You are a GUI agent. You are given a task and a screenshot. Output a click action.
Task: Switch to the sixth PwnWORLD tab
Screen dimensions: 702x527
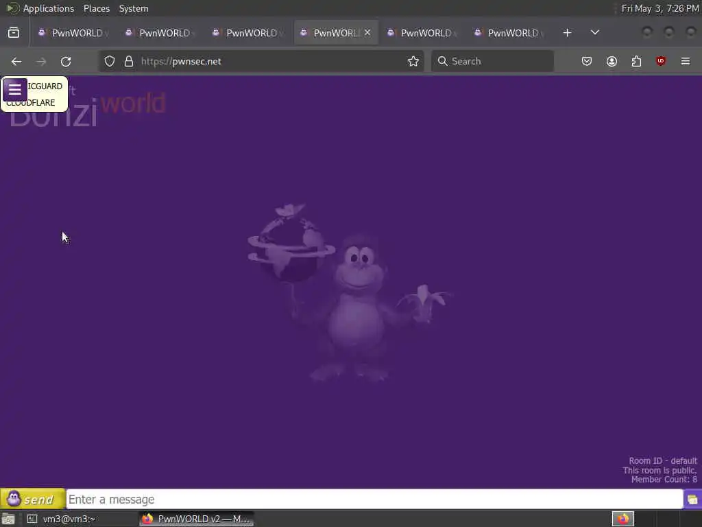pyautogui.click(x=509, y=33)
